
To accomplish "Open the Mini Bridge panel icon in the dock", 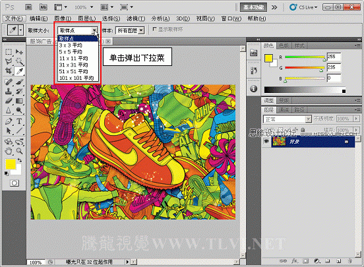I will click(x=253, y=53).
